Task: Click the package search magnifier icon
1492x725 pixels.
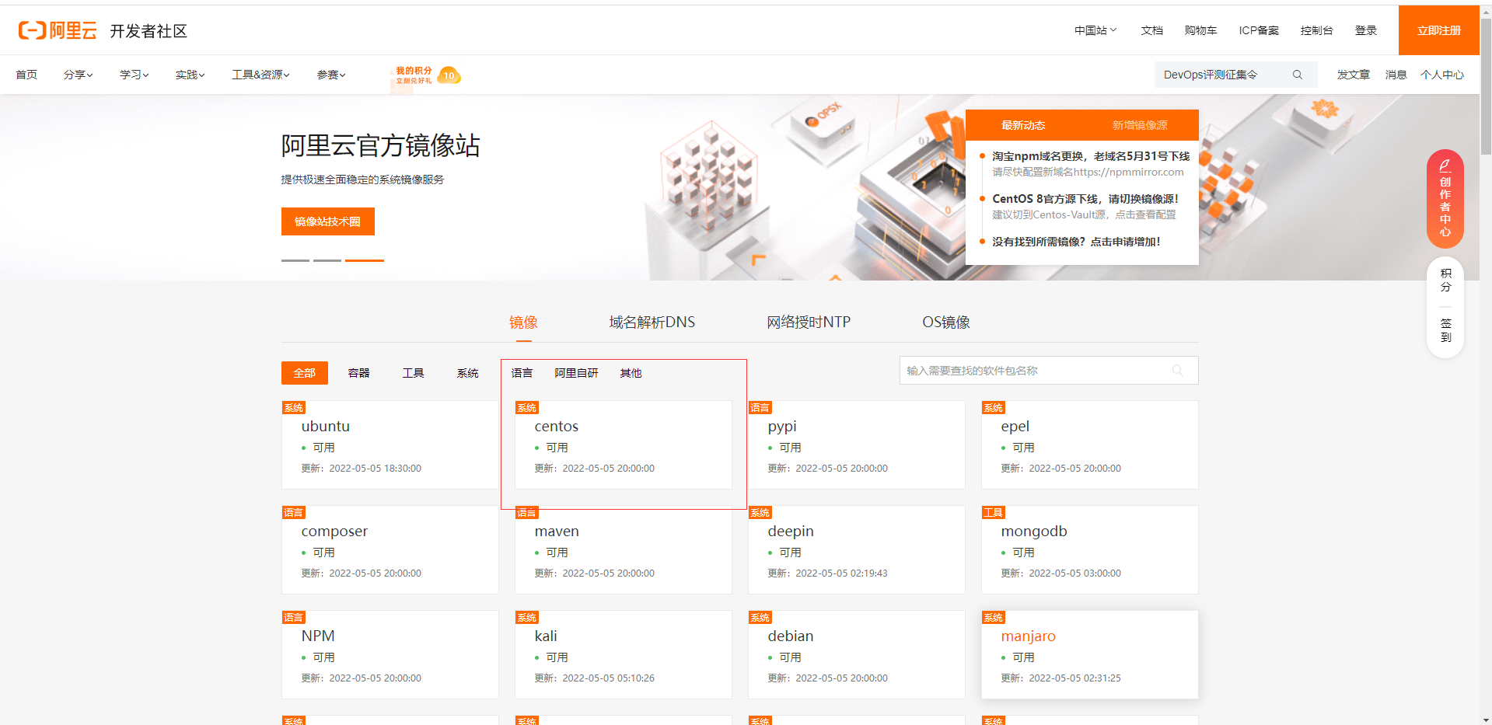Action: [1178, 371]
